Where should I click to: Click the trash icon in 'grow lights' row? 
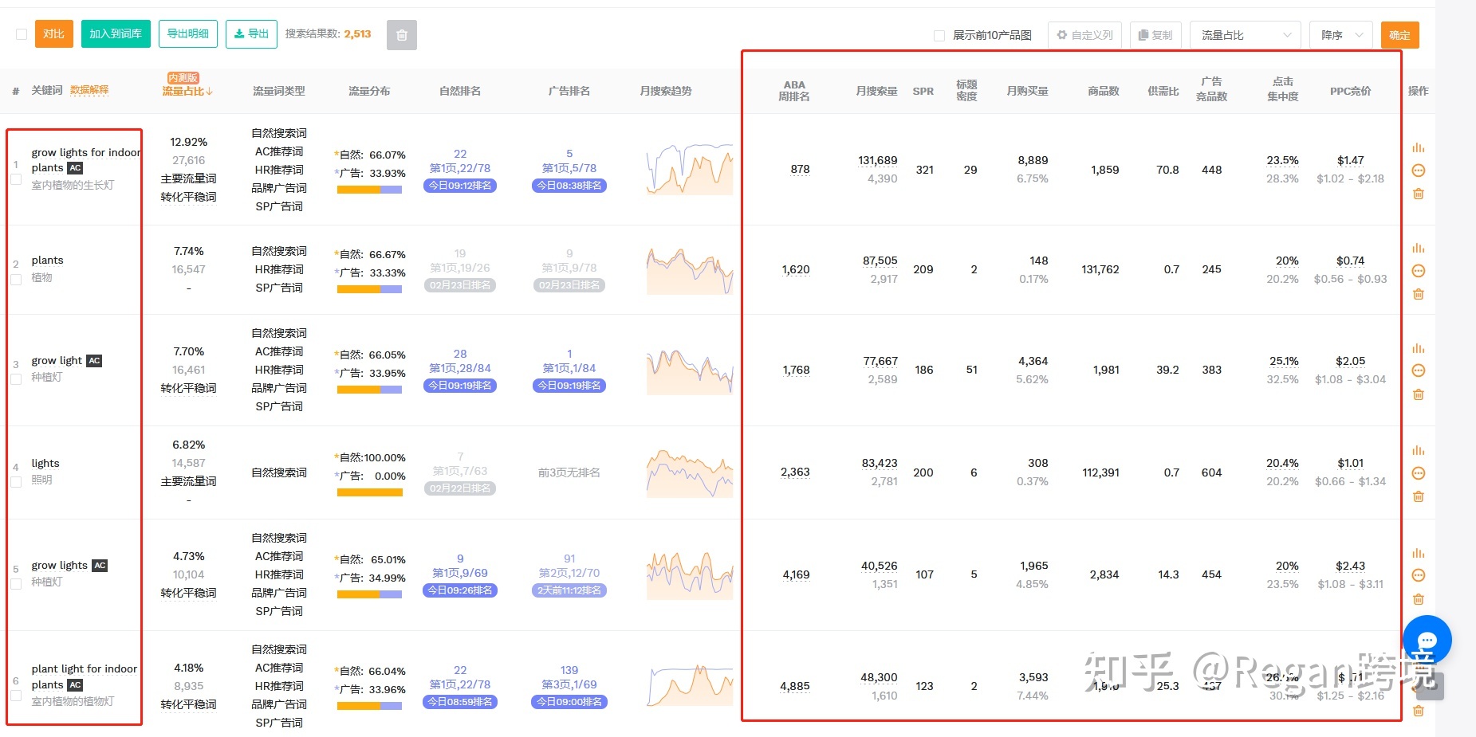click(1418, 599)
